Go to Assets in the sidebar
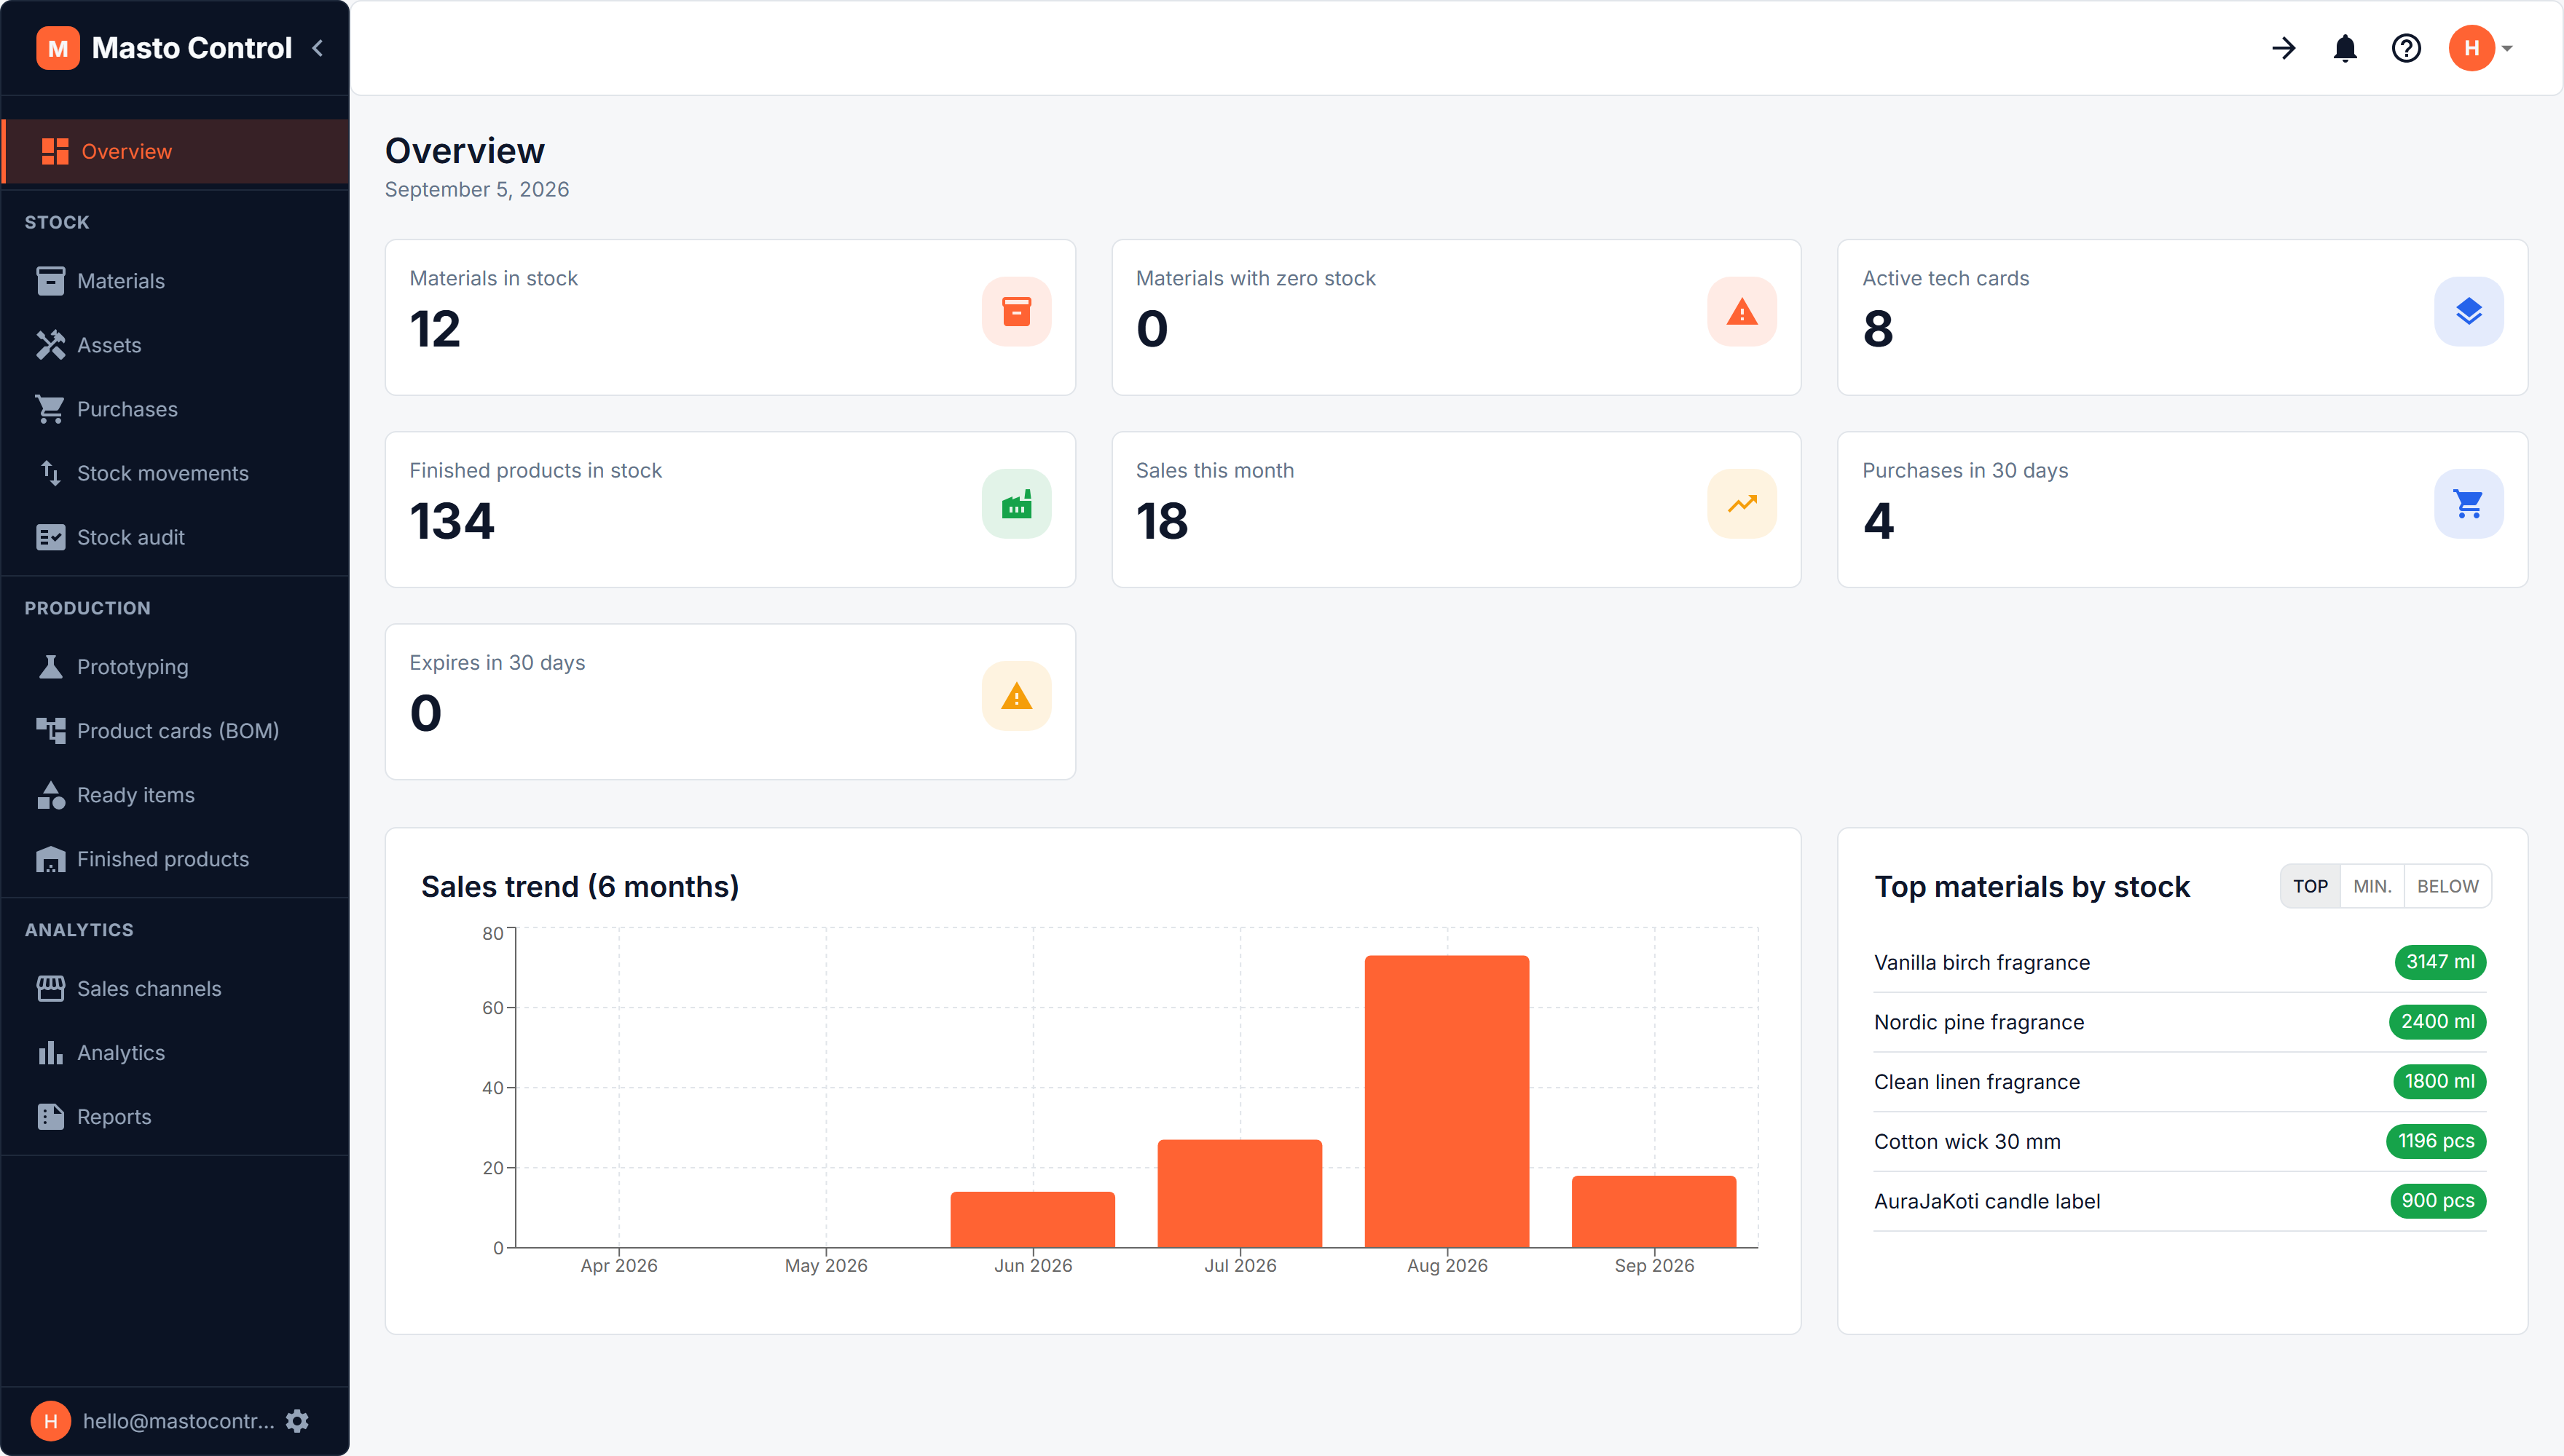This screenshot has width=2564, height=1456. click(x=176, y=345)
